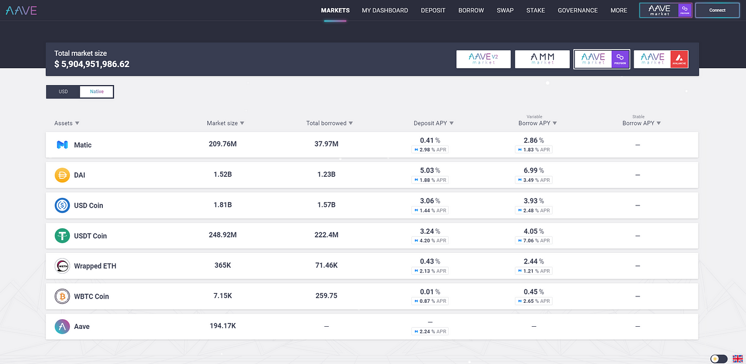
Task: Open the GOVERNANCE page
Action: [x=578, y=10]
